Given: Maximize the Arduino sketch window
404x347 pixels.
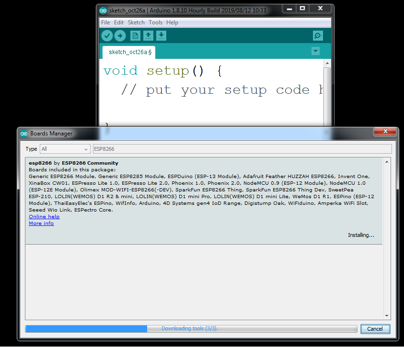Looking at the screenshot, I should (302, 9).
